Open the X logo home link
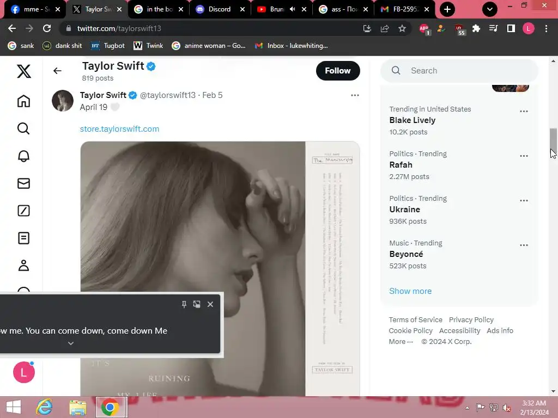 tap(24, 71)
